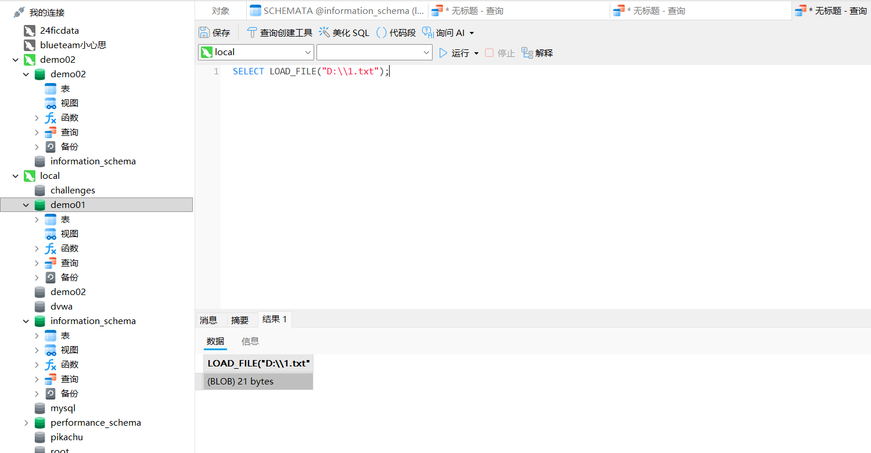The height and width of the screenshot is (453, 871).
Task: Expand 表 under local demo01
Action: (37, 219)
